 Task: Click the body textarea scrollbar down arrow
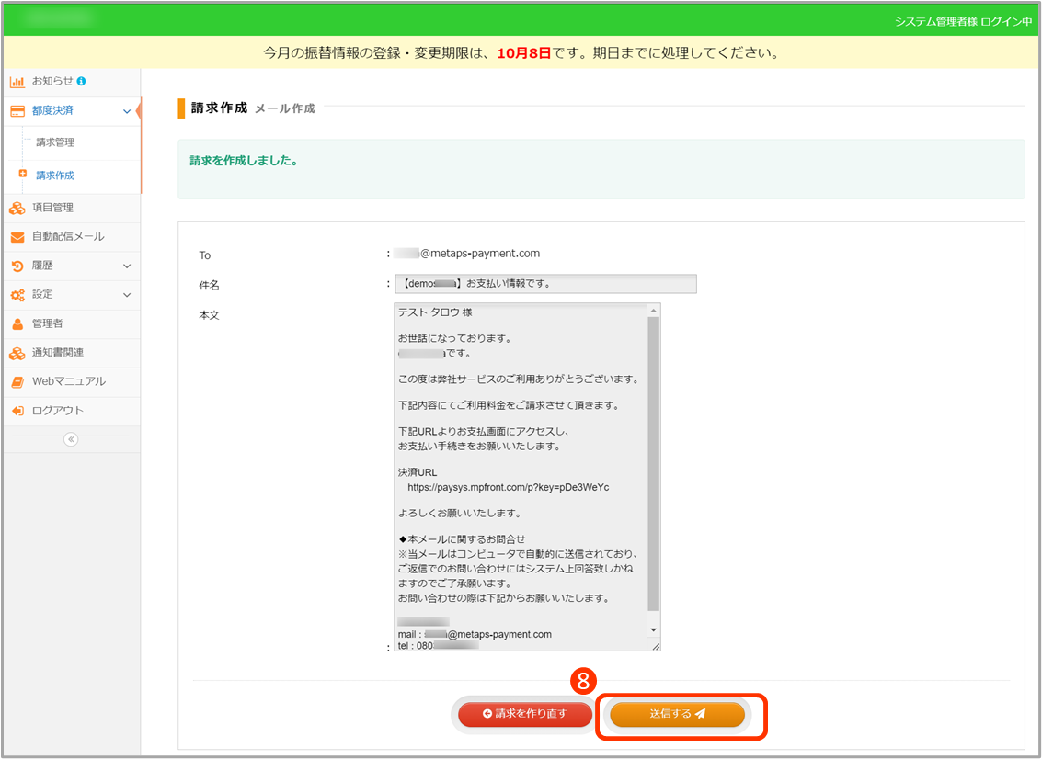point(654,629)
